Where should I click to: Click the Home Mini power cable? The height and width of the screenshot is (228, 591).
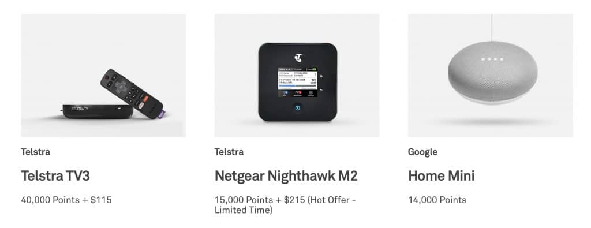coord(492,28)
